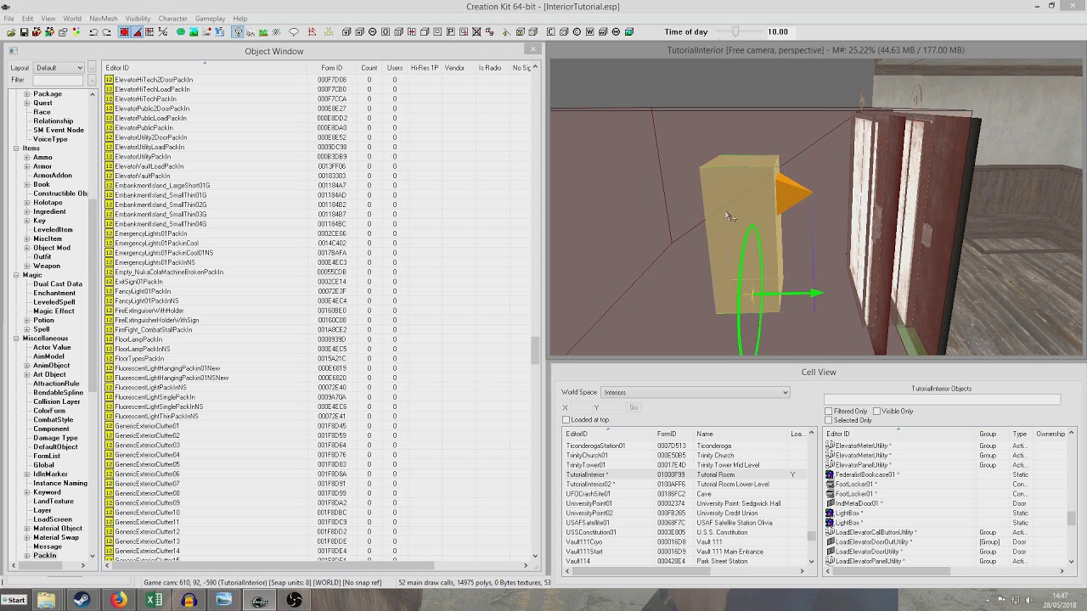
Task: Open Firefox from the taskbar
Action: [118, 600]
